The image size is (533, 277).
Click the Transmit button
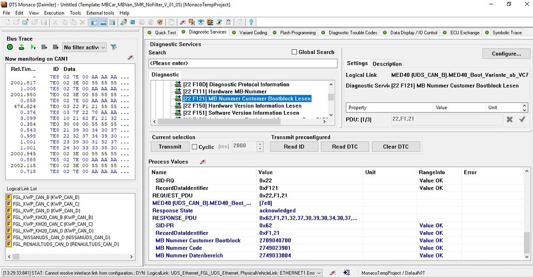click(x=170, y=147)
